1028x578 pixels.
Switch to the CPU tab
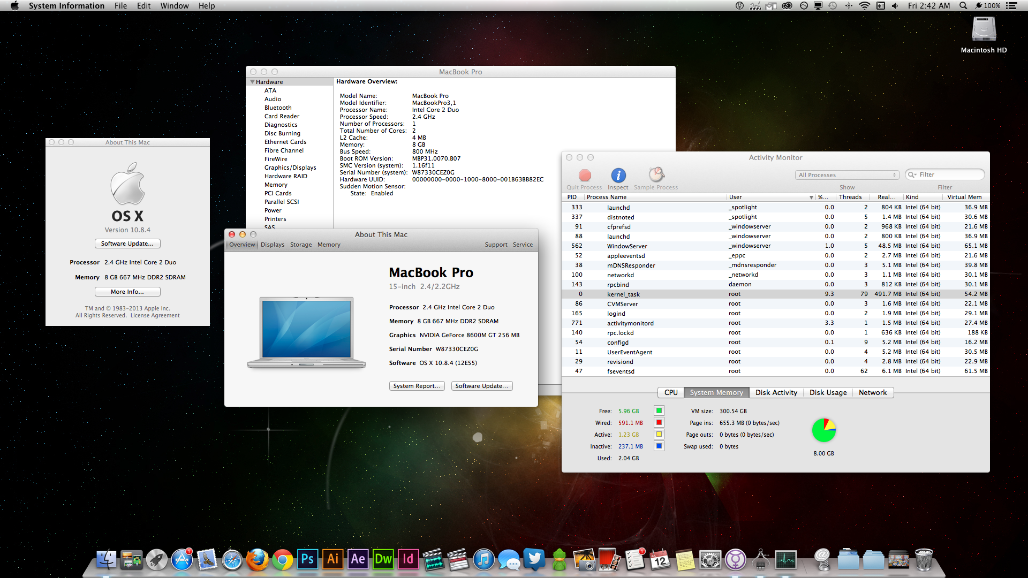click(671, 392)
